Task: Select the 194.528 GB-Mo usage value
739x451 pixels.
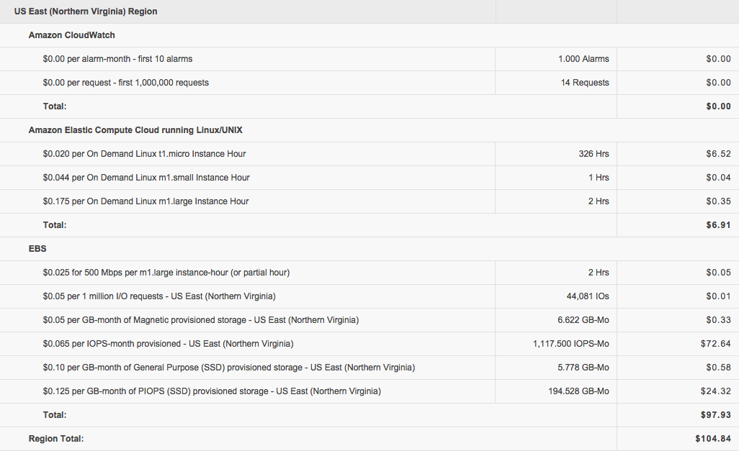Action: point(578,391)
